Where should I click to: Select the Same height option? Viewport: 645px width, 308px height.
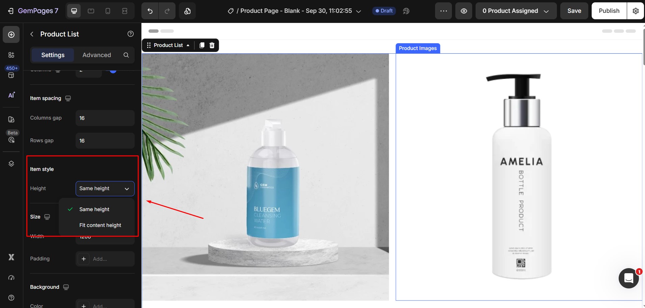pos(97,209)
